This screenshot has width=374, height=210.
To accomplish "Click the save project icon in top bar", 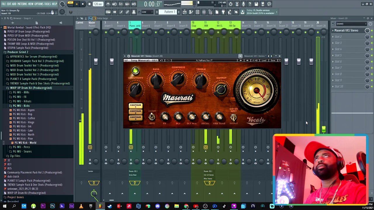I will (256, 4).
